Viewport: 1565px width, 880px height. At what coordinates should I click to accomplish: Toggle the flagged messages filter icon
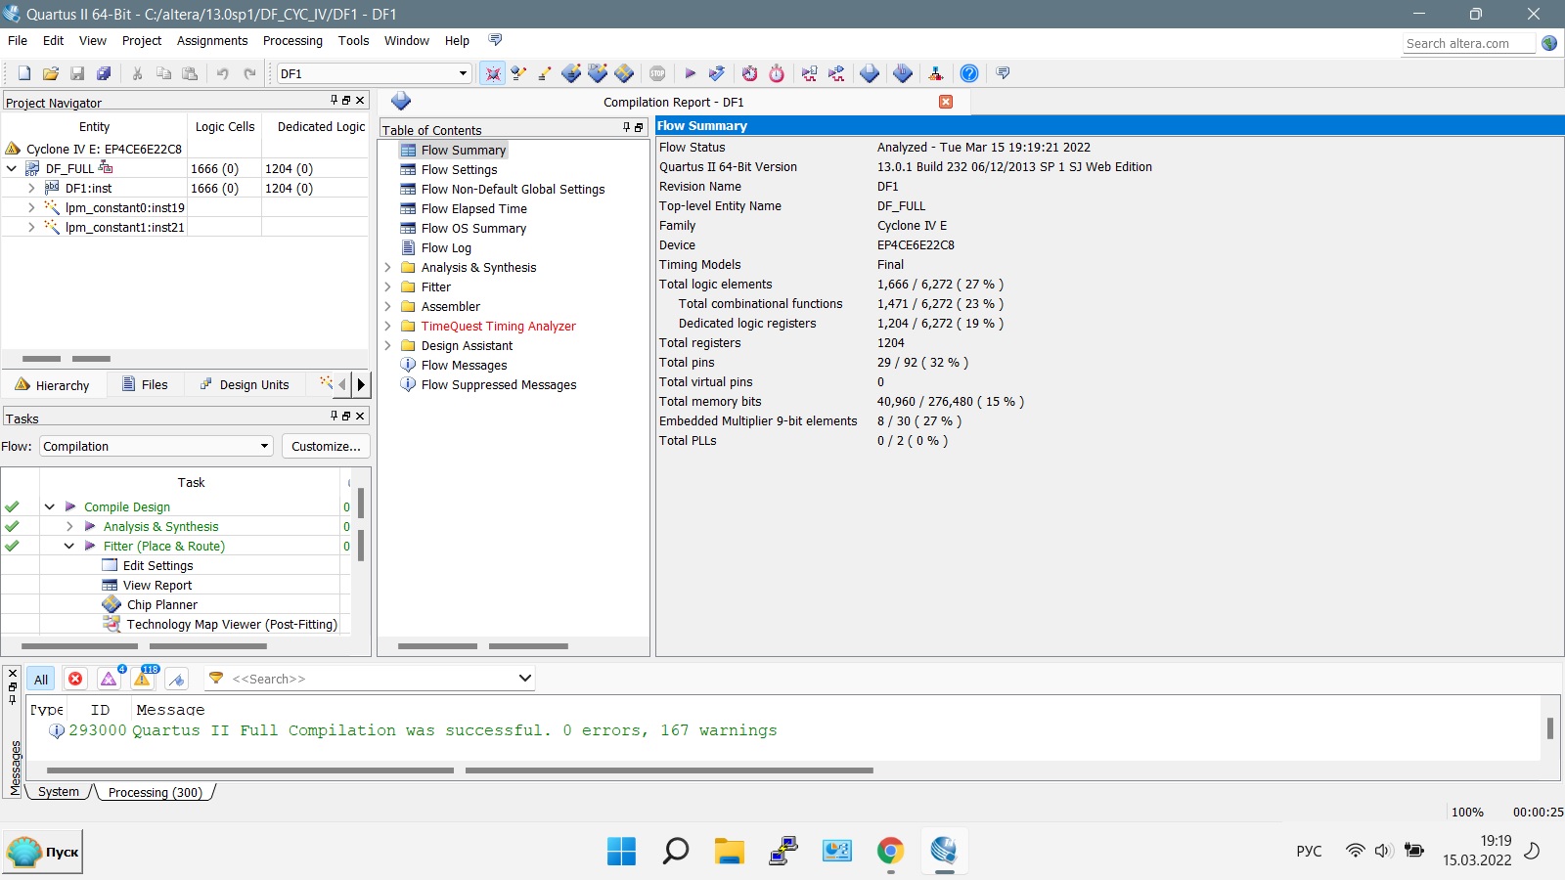pyautogui.click(x=177, y=679)
